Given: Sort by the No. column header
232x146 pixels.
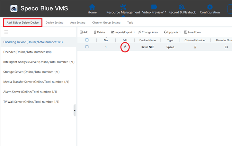Looking at the screenshot, I should pyautogui.click(x=106, y=40).
